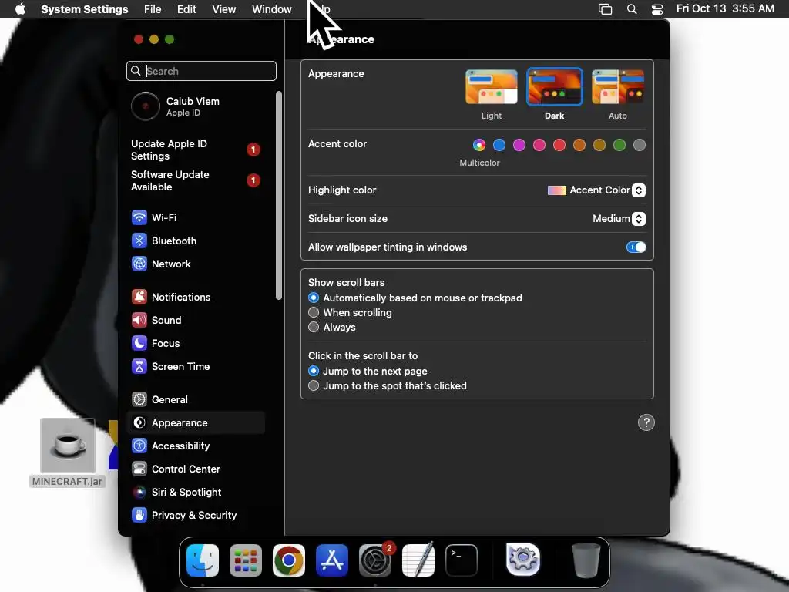The width and height of the screenshot is (789, 592).
Task: Launch Google Chrome from the Dock
Action: coord(289,560)
